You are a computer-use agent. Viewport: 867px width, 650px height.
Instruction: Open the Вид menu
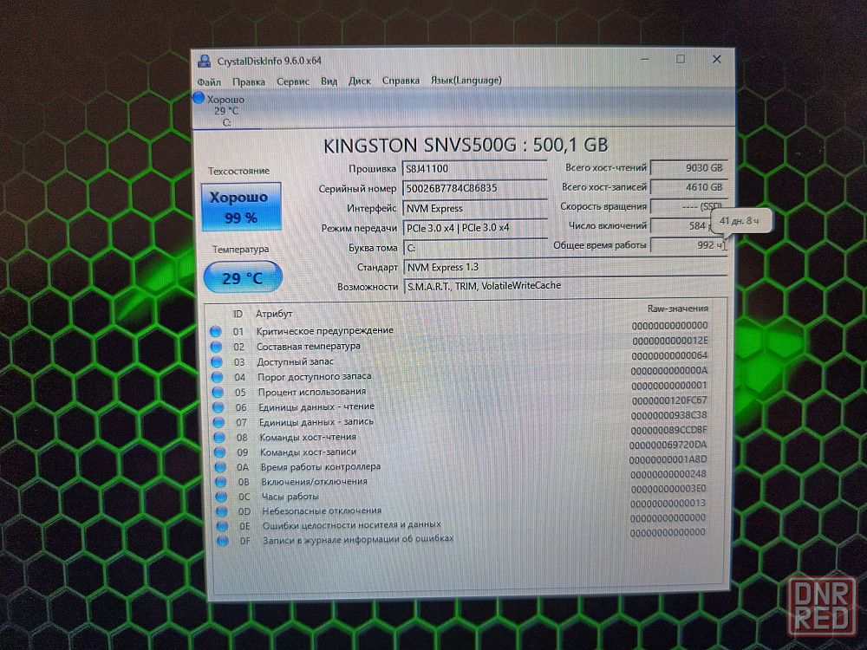(x=329, y=81)
